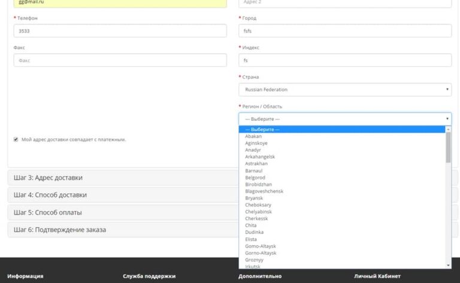Select Belgorod in the dropdown list
This screenshot has height=283, width=460.
point(256,178)
